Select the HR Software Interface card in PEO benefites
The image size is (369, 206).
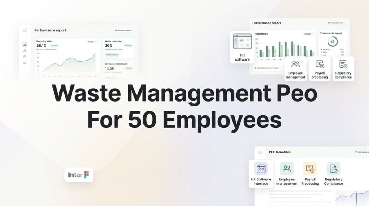[x=261, y=174]
